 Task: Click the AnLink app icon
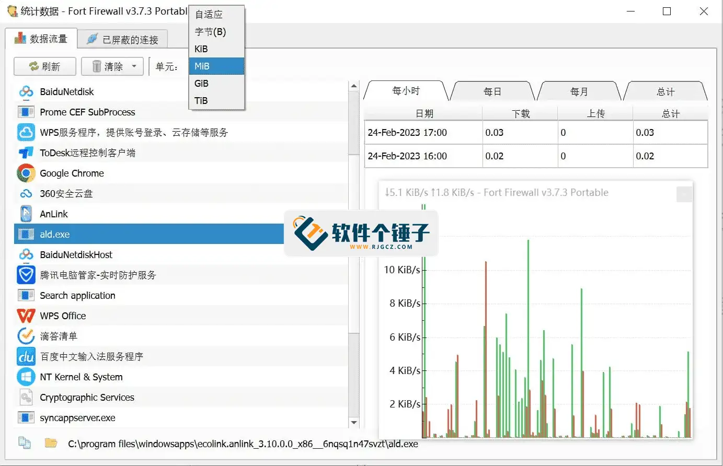click(26, 214)
